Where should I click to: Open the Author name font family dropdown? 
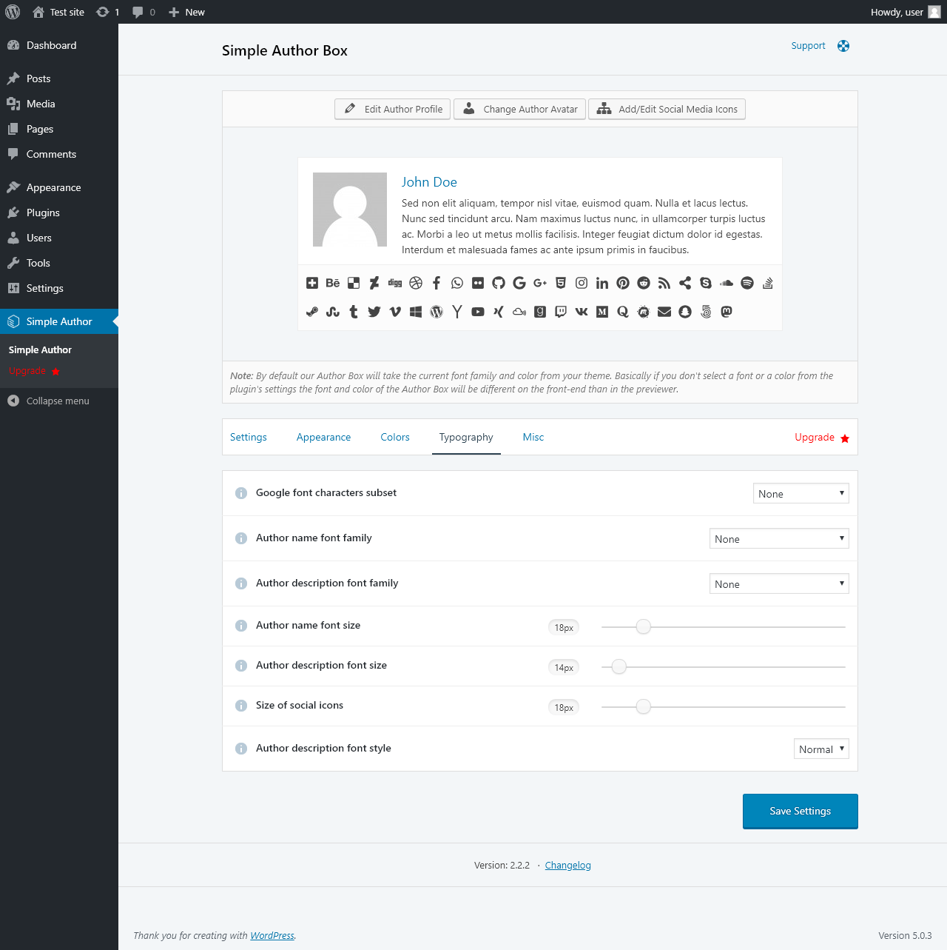779,538
